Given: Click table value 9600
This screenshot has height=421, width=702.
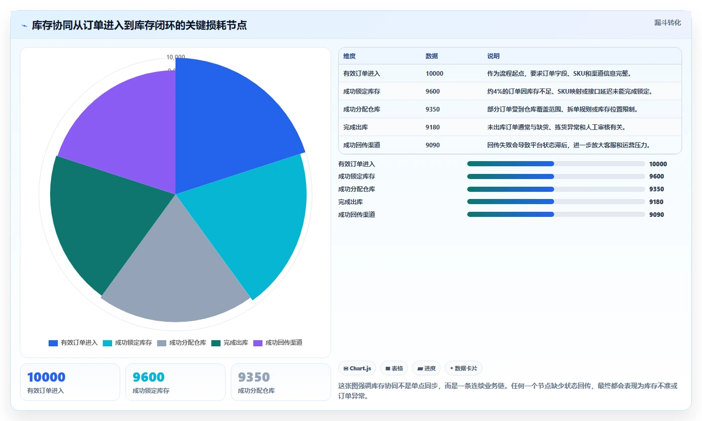Looking at the screenshot, I should point(433,92).
